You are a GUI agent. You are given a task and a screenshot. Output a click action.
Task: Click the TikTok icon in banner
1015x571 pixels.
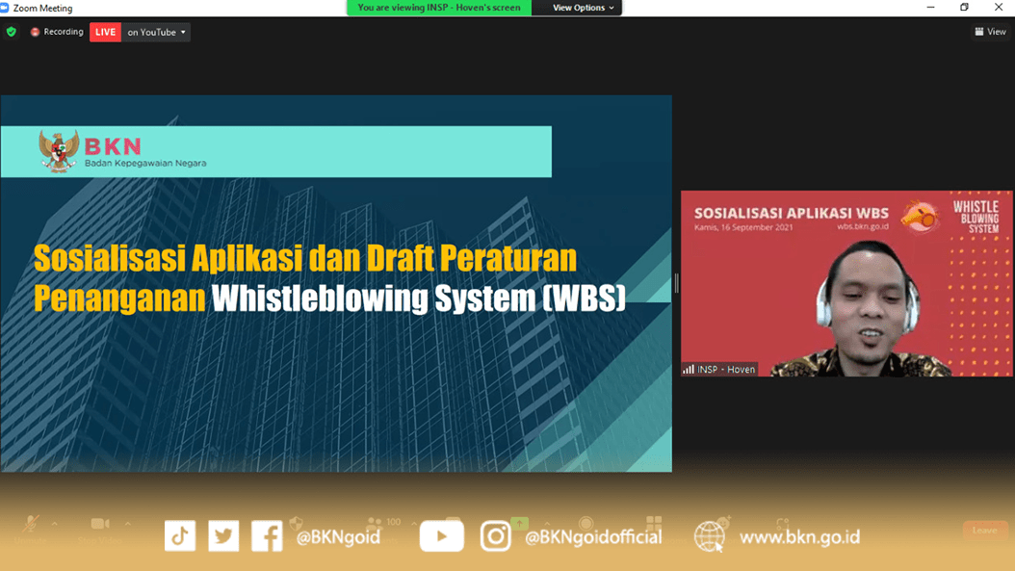tap(180, 535)
